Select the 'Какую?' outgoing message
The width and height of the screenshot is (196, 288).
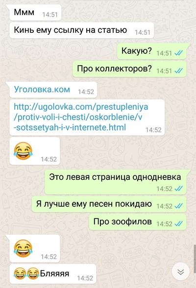153,51
